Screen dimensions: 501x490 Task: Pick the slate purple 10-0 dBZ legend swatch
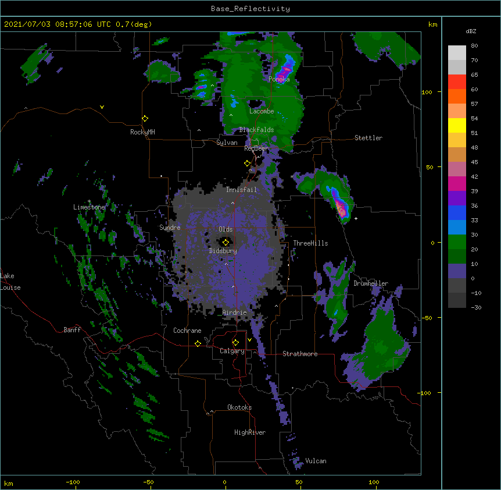pos(457,271)
